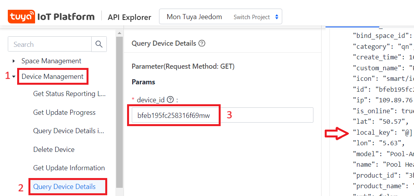Collapse the Device Management tree node

coord(14,77)
